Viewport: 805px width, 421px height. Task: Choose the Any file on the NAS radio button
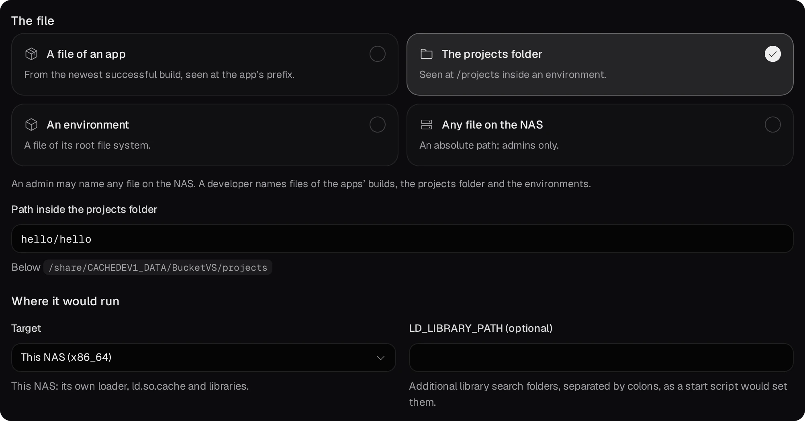[773, 125]
